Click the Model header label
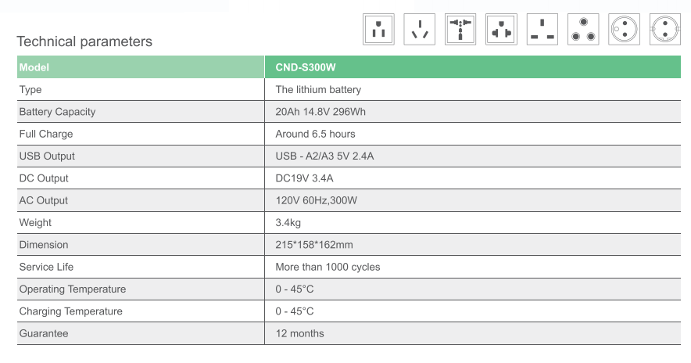Screen dimensions: 691x363 coord(34,67)
